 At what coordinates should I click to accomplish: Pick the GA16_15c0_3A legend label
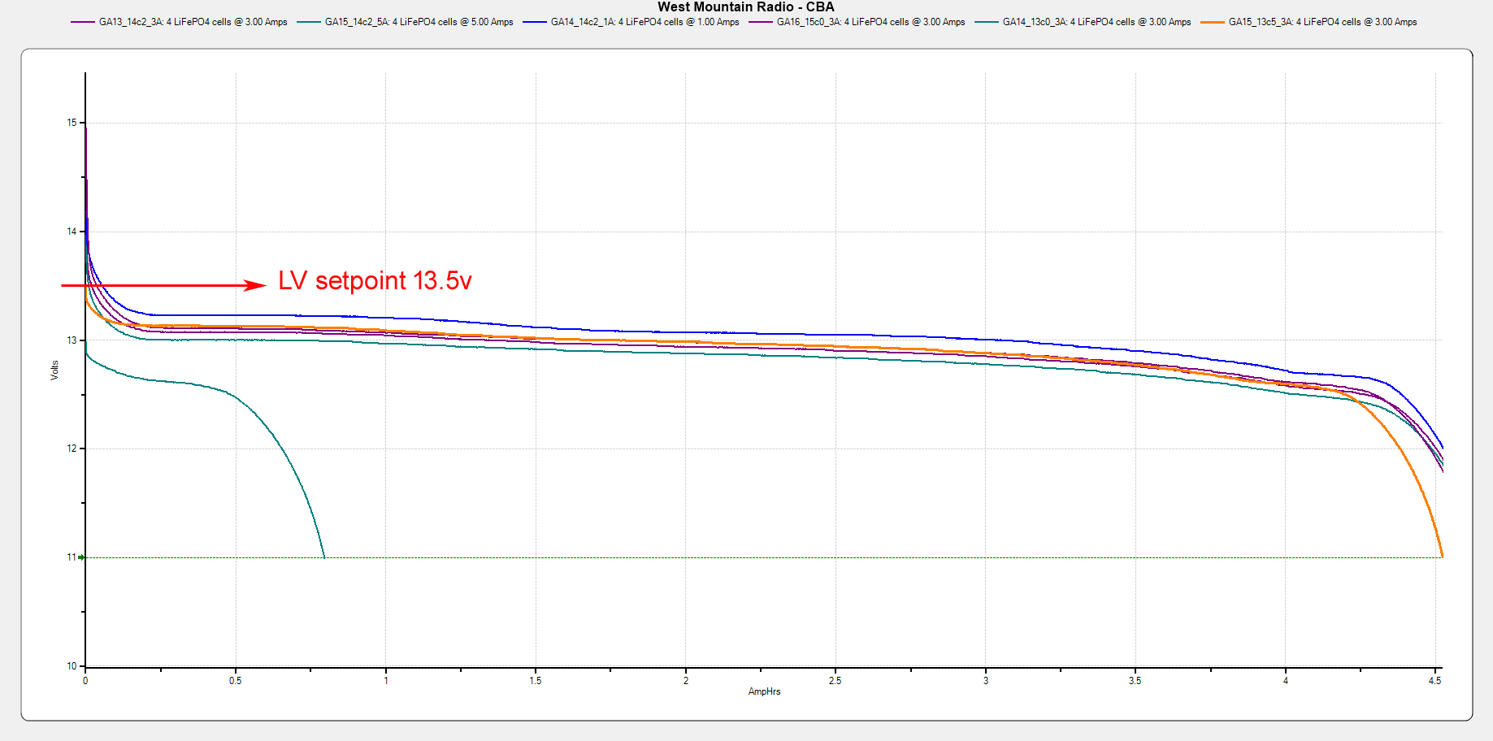870,22
